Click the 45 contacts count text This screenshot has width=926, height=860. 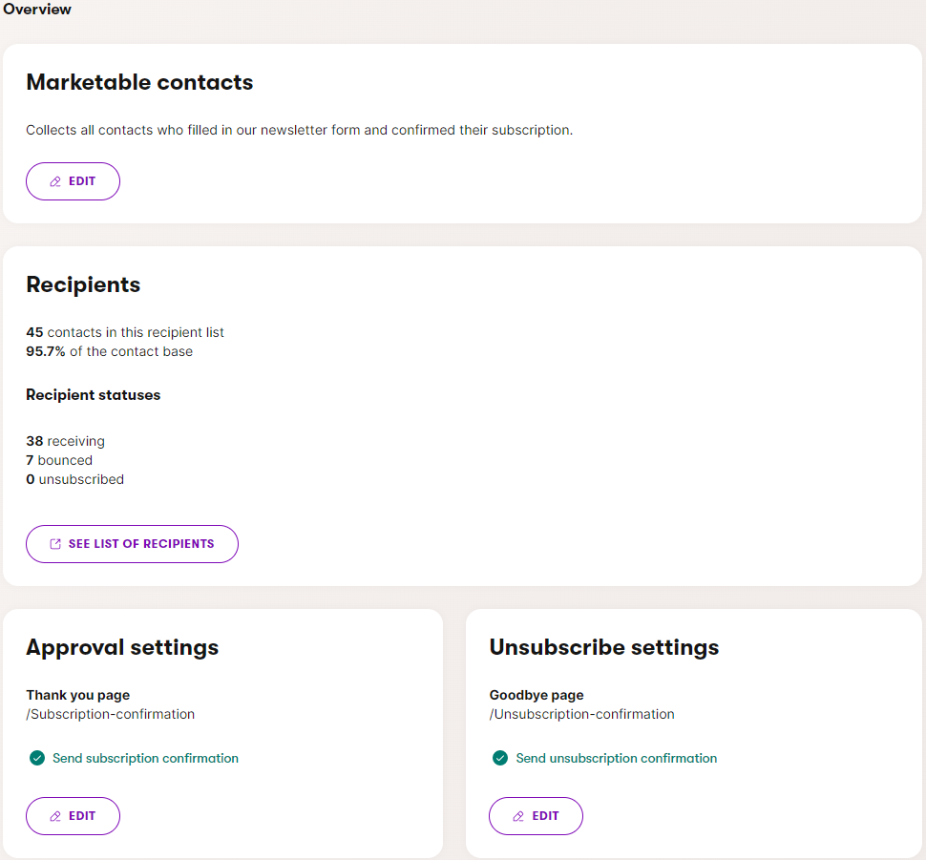click(124, 332)
